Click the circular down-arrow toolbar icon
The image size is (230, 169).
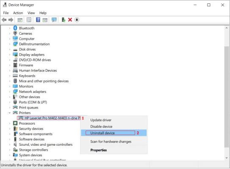tap(77, 20)
